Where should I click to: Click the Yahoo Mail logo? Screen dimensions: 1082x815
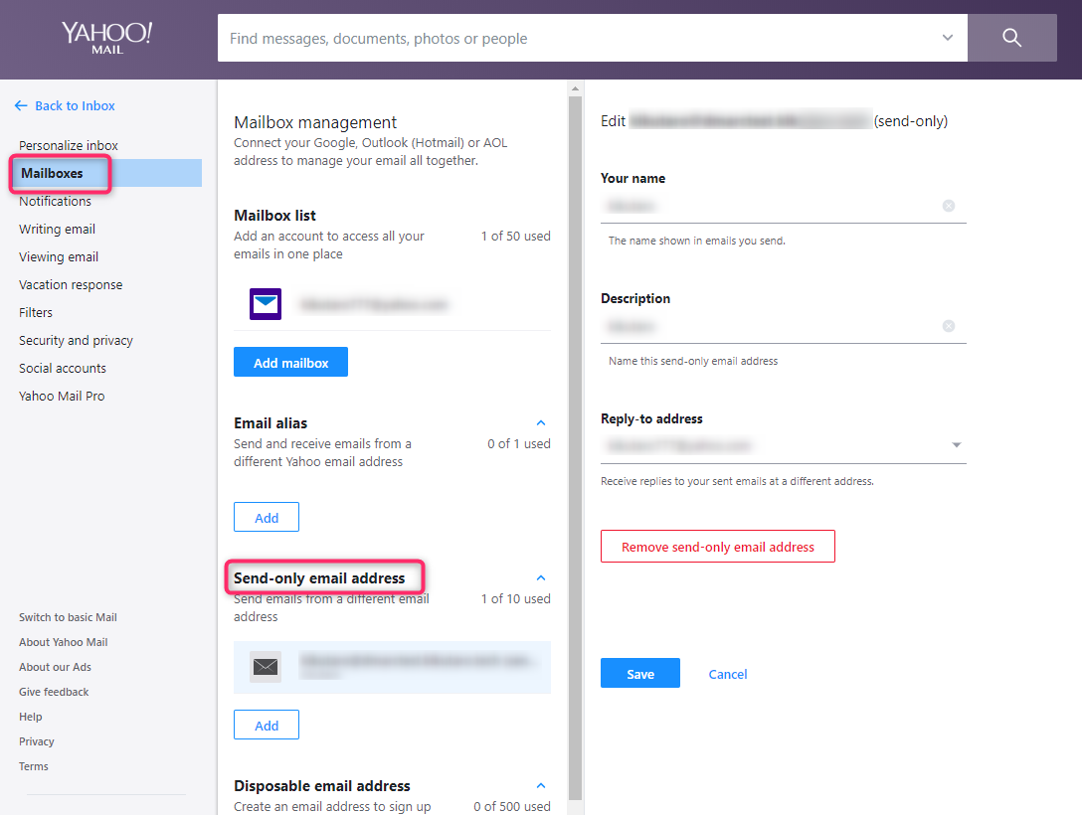coord(107,38)
